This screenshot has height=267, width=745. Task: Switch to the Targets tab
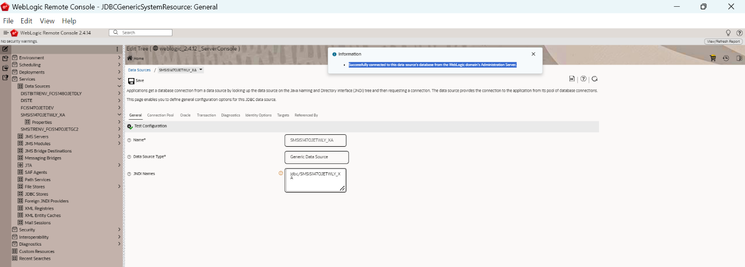click(x=283, y=115)
